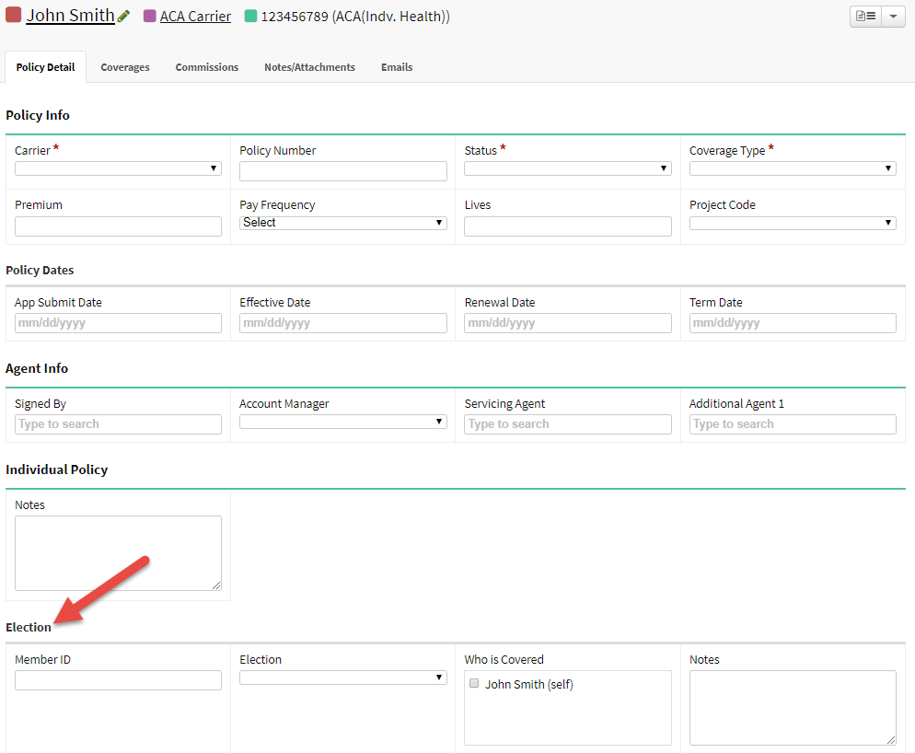Screen dimensions: 915x753
Task: Open the Project Code dropdown
Action: [793, 222]
